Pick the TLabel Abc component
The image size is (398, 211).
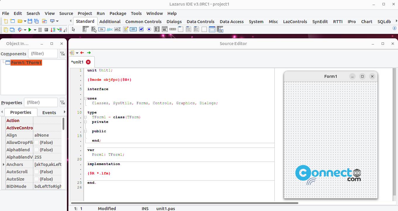(110, 29)
